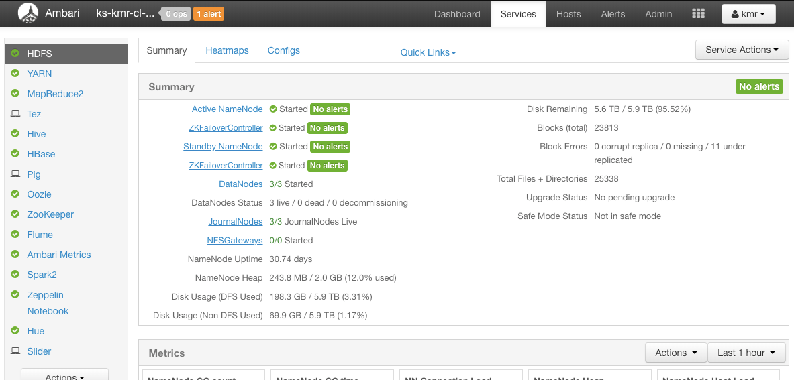
Task: Open the Active NameNode link
Action: pos(228,109)
